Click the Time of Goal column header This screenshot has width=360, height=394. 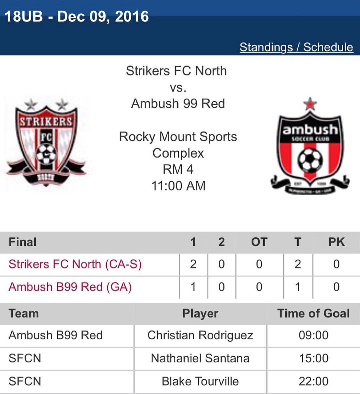tap(313, 314)
